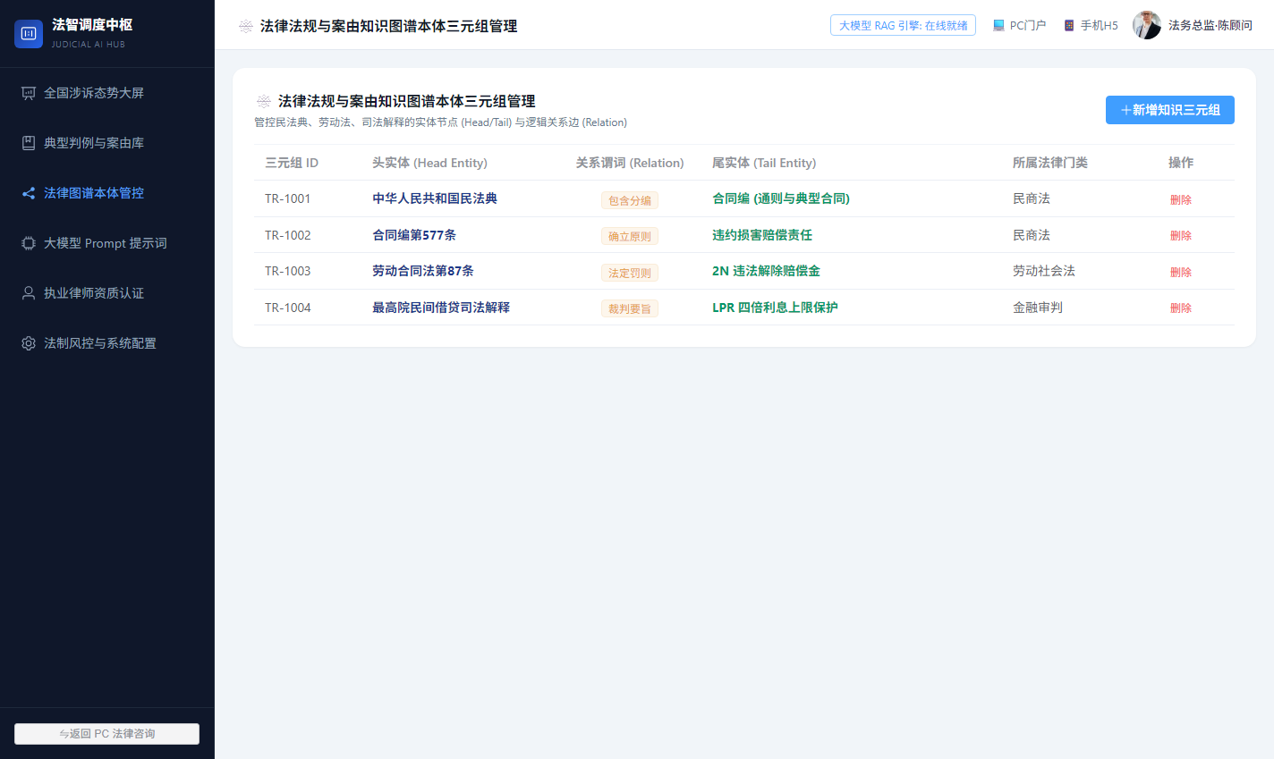Click the 法定罚则 relation tag
Viewport: 1274px width, 759px height.
[x=630, y=273]
